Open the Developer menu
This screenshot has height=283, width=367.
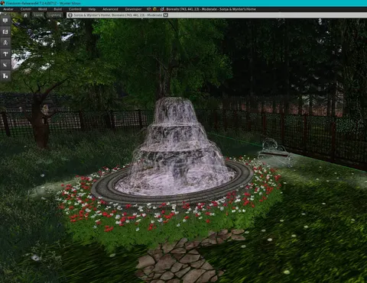(133, 9)
